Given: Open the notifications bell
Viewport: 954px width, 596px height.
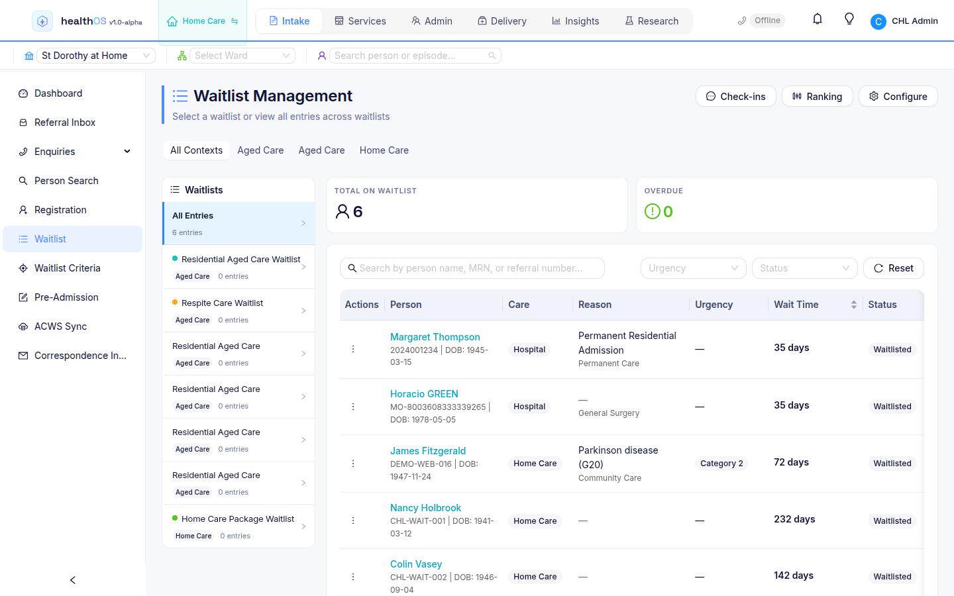Looking at the screenshot, I should pyautogui.click(x=818, y=19).
